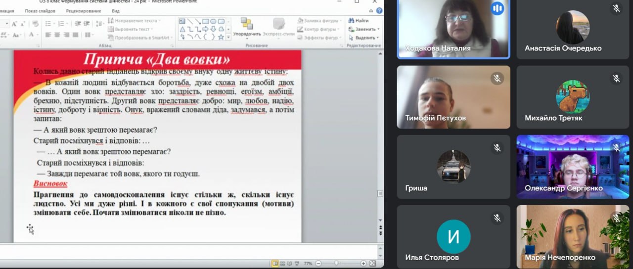Click the Arrange (Упорядочить) button

coord(247,28)
